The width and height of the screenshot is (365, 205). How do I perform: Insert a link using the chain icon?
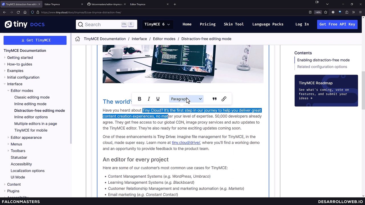point(224,99)
